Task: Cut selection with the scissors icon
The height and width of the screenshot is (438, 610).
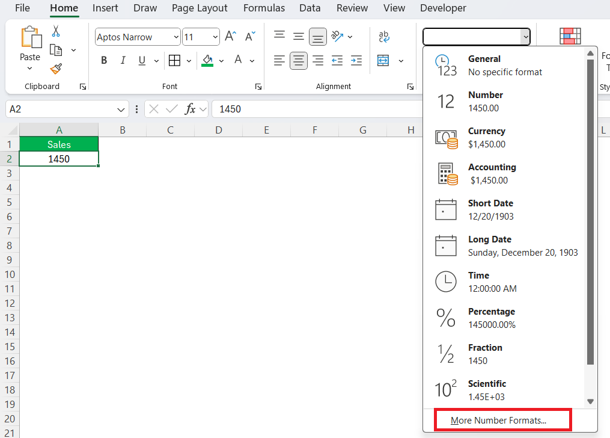Action: pyautogui.click(x=56, y=31)
